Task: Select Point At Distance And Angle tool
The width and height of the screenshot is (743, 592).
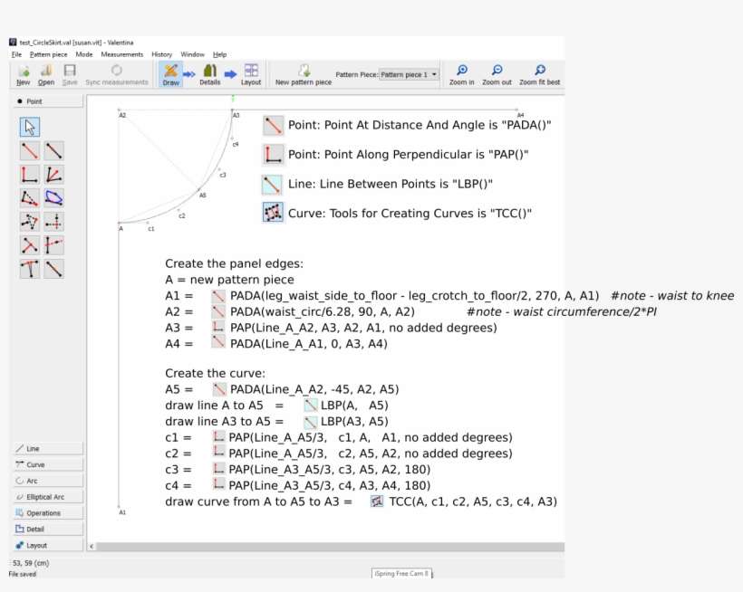Action: (x=30, y=151)
